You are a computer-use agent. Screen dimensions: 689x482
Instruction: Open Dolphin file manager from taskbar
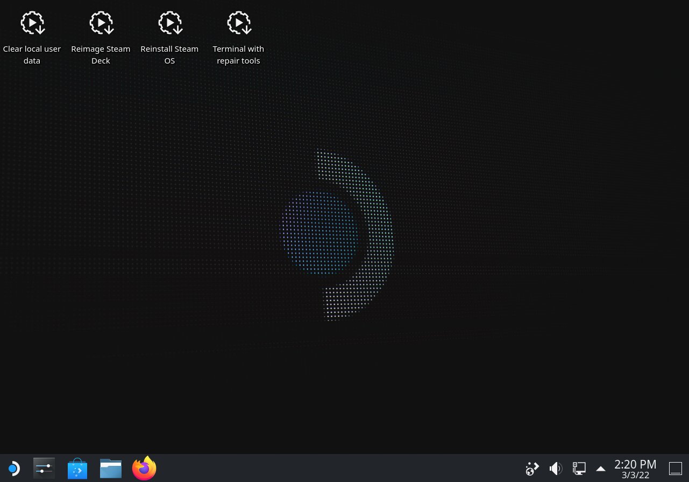pos(111,469)
